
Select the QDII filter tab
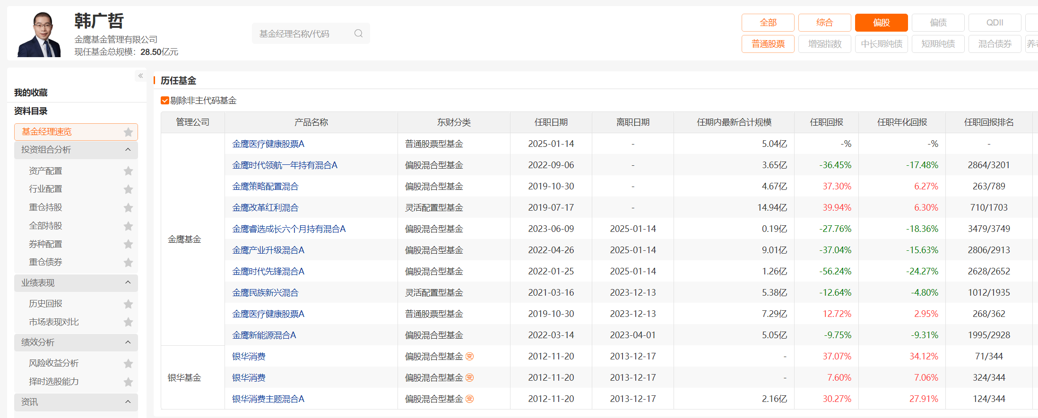pyautogui.click(x=995, y=23)
